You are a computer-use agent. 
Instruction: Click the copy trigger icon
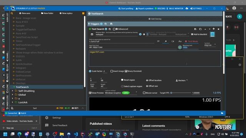tap(200, 29)
